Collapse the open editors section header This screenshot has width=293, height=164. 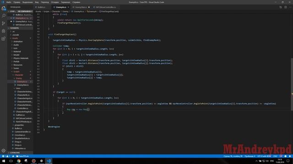pos(20,11)
